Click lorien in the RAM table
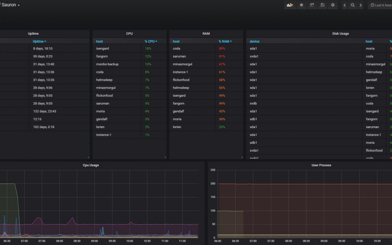Image resolution: width=392 pixels, height=245 pixels. pos(177,127)
